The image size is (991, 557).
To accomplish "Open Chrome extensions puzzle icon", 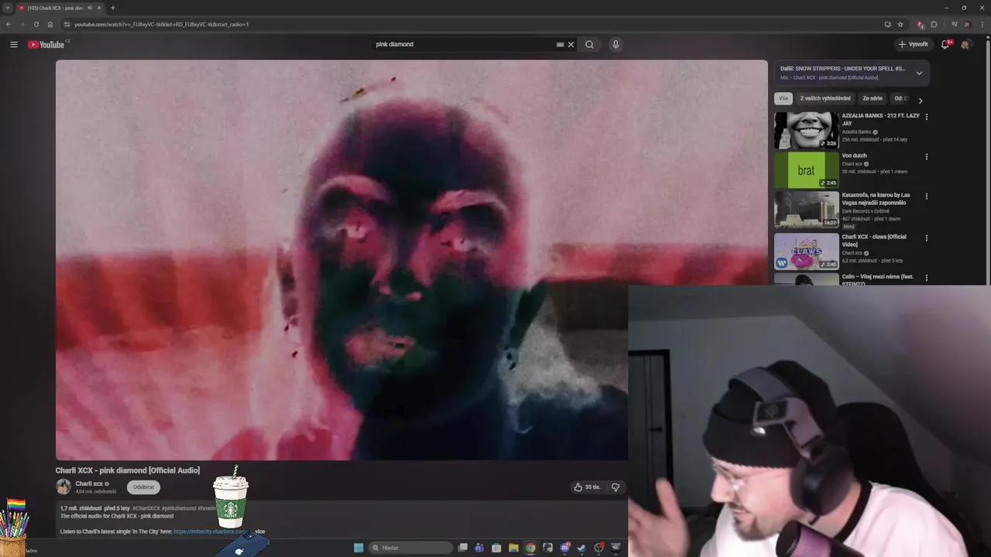I will point(934,24).
